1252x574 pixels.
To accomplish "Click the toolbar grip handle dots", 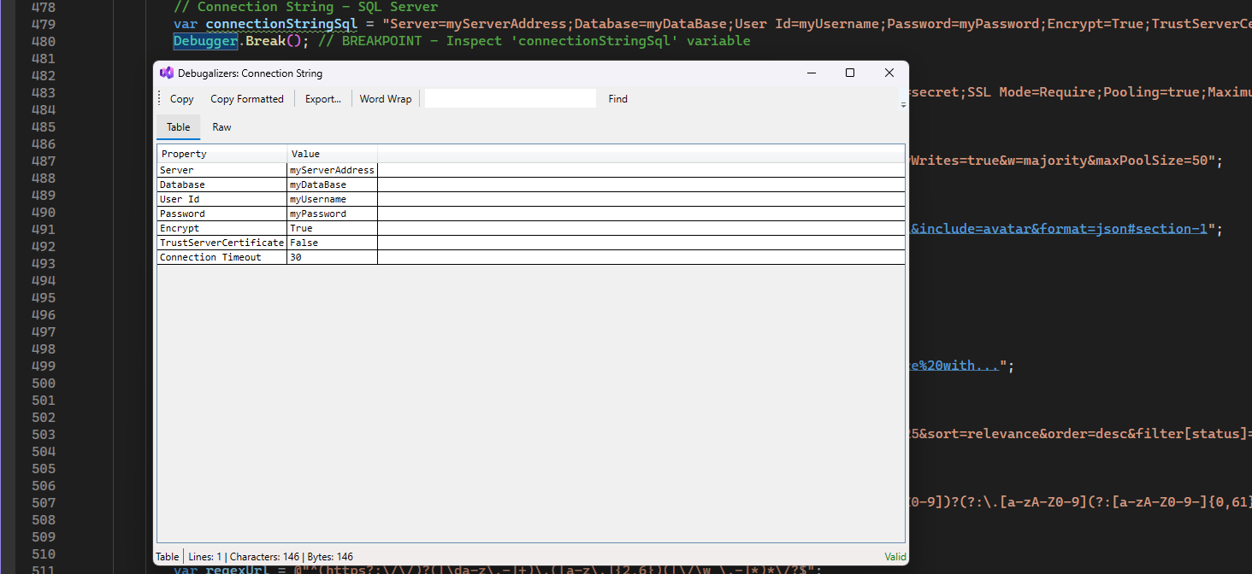I will pos(158,98).
